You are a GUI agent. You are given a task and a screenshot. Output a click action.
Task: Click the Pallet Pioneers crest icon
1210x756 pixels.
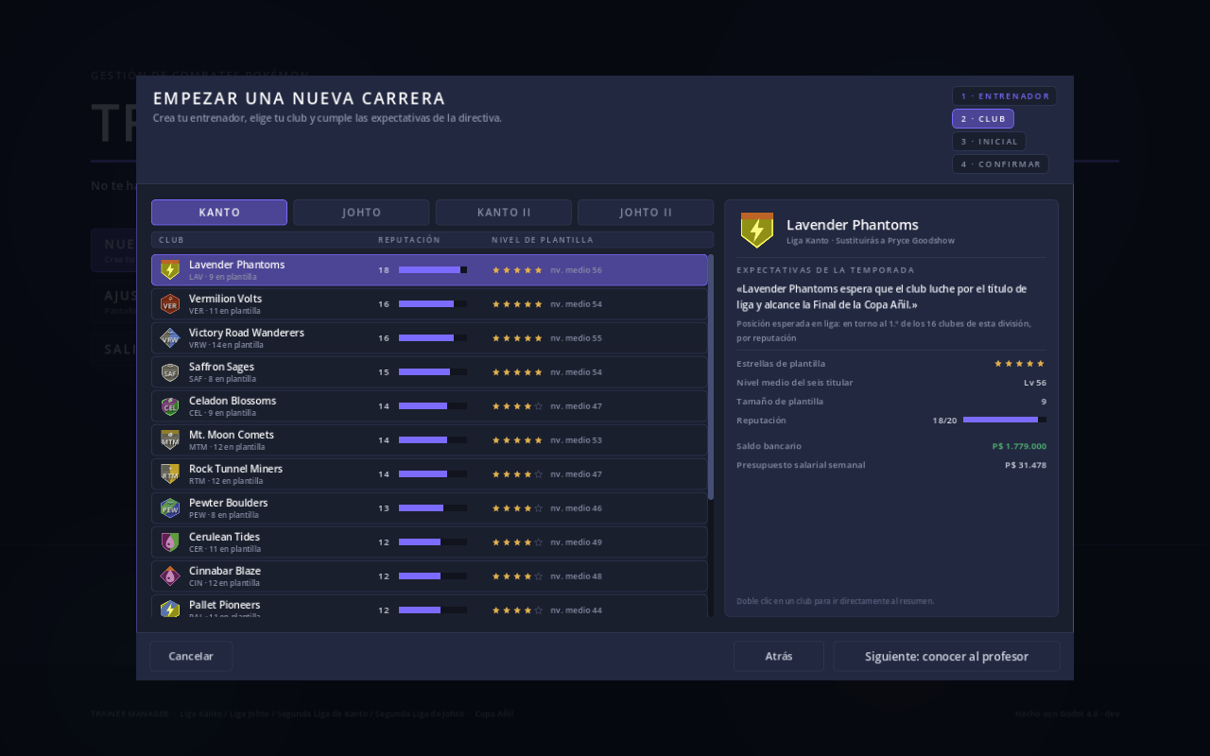tap(170, 610)
